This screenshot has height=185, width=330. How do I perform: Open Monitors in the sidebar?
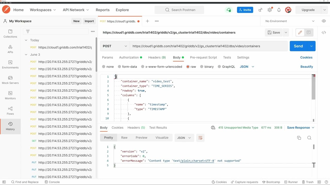[10, 95]
